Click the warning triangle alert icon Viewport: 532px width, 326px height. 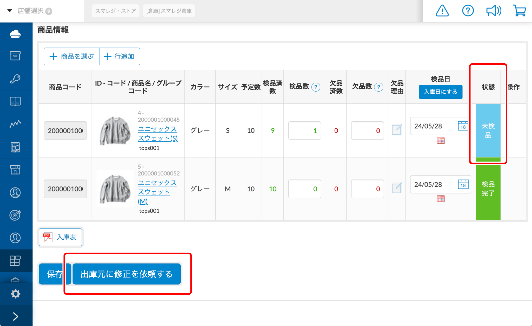pos(442,11)
